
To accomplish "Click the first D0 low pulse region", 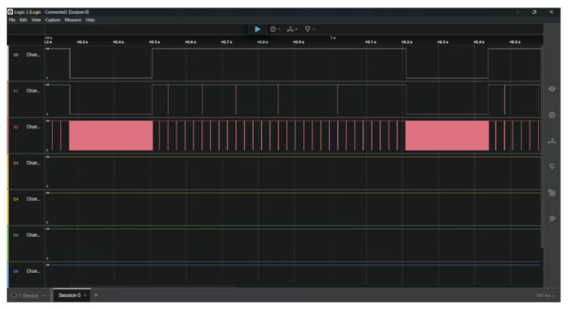I will coord(111,63).
